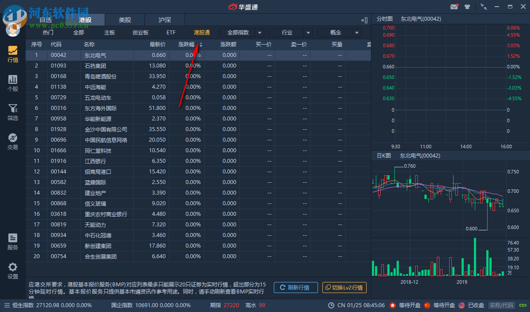Click 切换Lv2行情 button
The height and width of the screenshot is (312, 530).
(344, 288)
